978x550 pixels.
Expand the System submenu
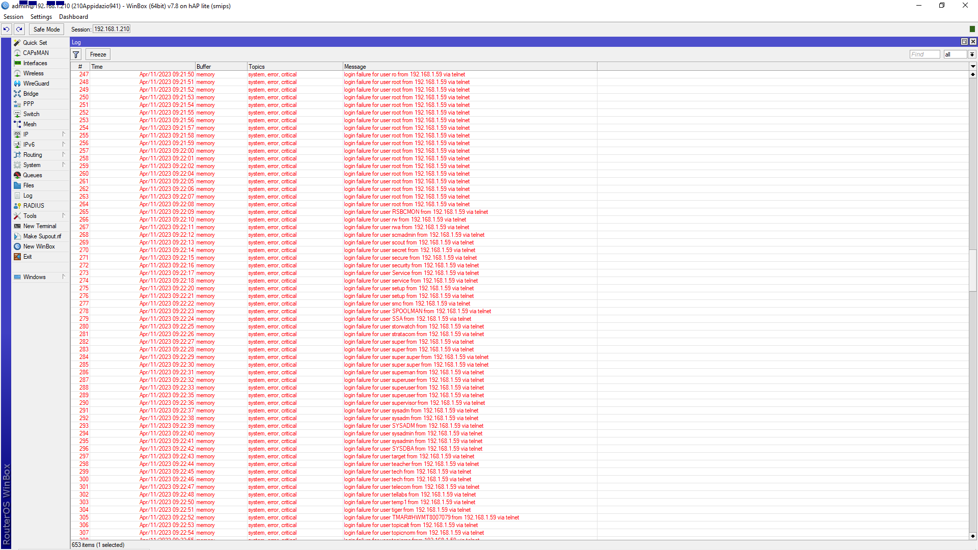[31, 164]
